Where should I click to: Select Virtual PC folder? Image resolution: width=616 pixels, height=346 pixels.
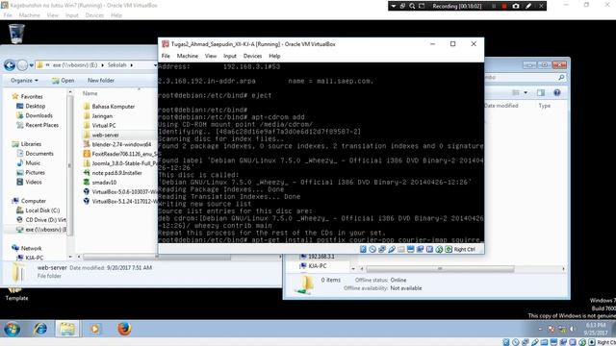[100, 126]
